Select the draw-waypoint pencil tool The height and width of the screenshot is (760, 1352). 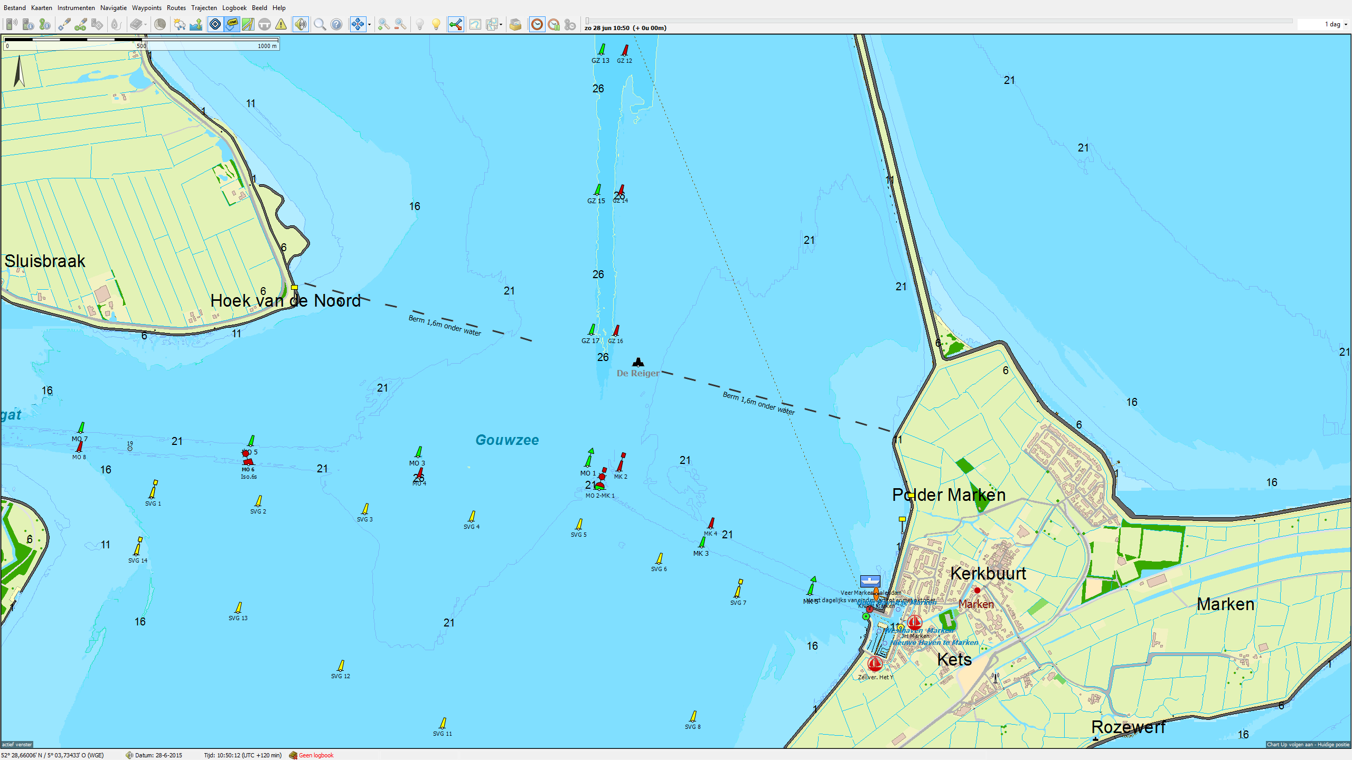[x=64, y=24]
